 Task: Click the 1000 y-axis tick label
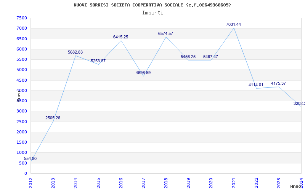(22, 153)
